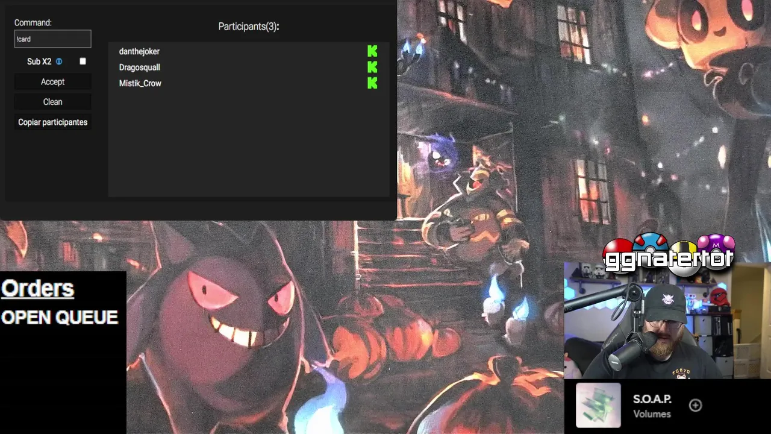Toggle the Sub X2 checkbox
Screen dimensions: 771x434
click(x=83, y=61)
